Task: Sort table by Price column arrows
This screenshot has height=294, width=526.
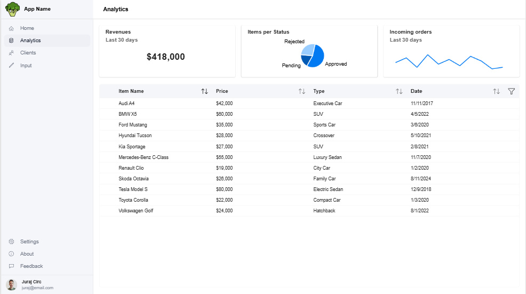Action: (x=302, y=91)
